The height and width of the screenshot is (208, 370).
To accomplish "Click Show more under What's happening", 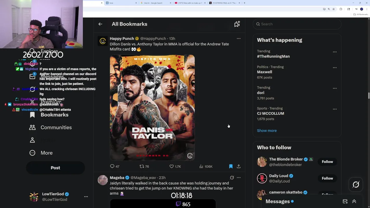I will [267, 131].
